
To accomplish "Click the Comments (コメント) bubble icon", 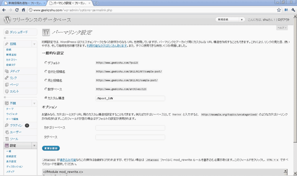I will (x=6, y=91).
